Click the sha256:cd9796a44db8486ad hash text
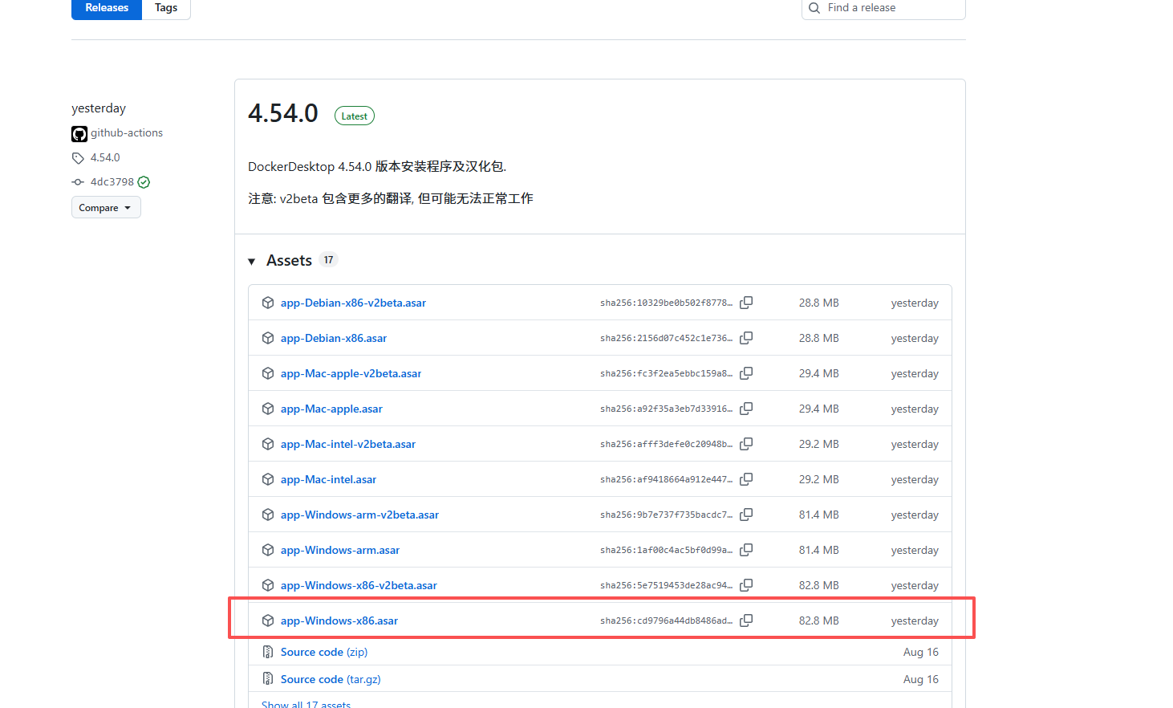The image size is (1173, 708). click(666, 621)
